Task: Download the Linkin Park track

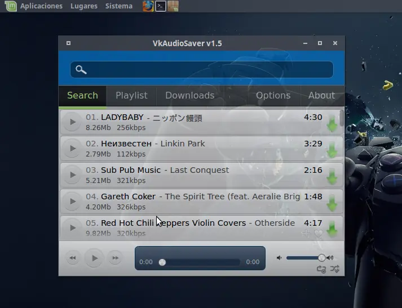Action: (332, 150)
